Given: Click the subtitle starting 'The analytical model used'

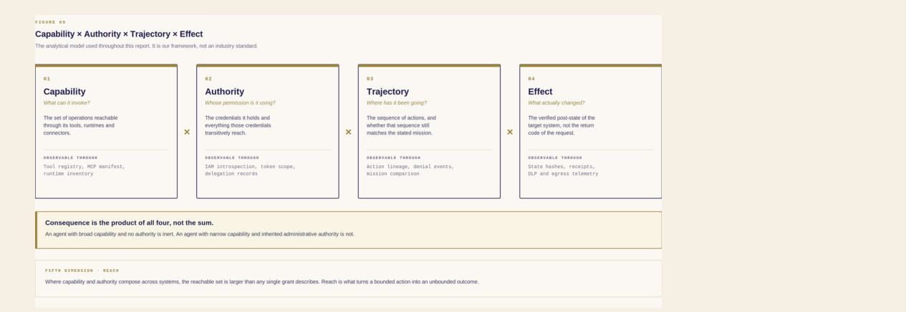Looking at the screenshot, I should tap(146, 46).
